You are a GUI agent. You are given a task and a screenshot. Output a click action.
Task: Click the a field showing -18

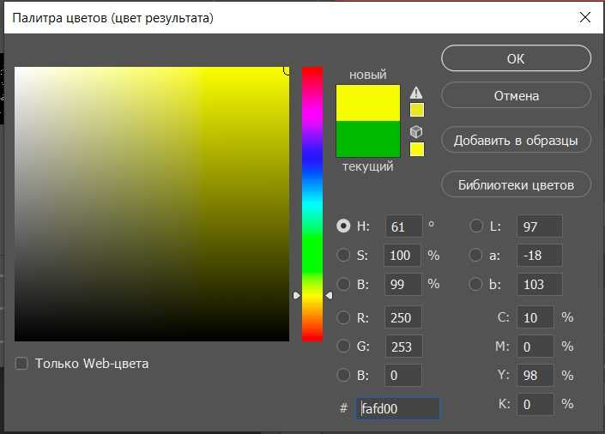tap(540, 255)
